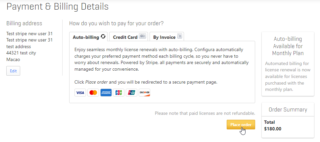Click the circular arrows icon on Auto-billing tab
Viewport: 320px width, 142px height.
(103, 36)
